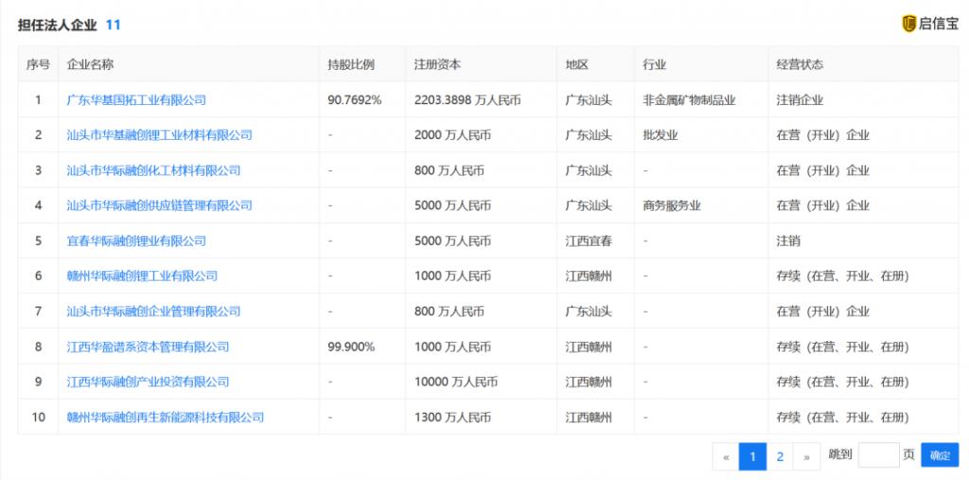
Task: Go to previous page with « arrow
Action: (x=726, y=456)
